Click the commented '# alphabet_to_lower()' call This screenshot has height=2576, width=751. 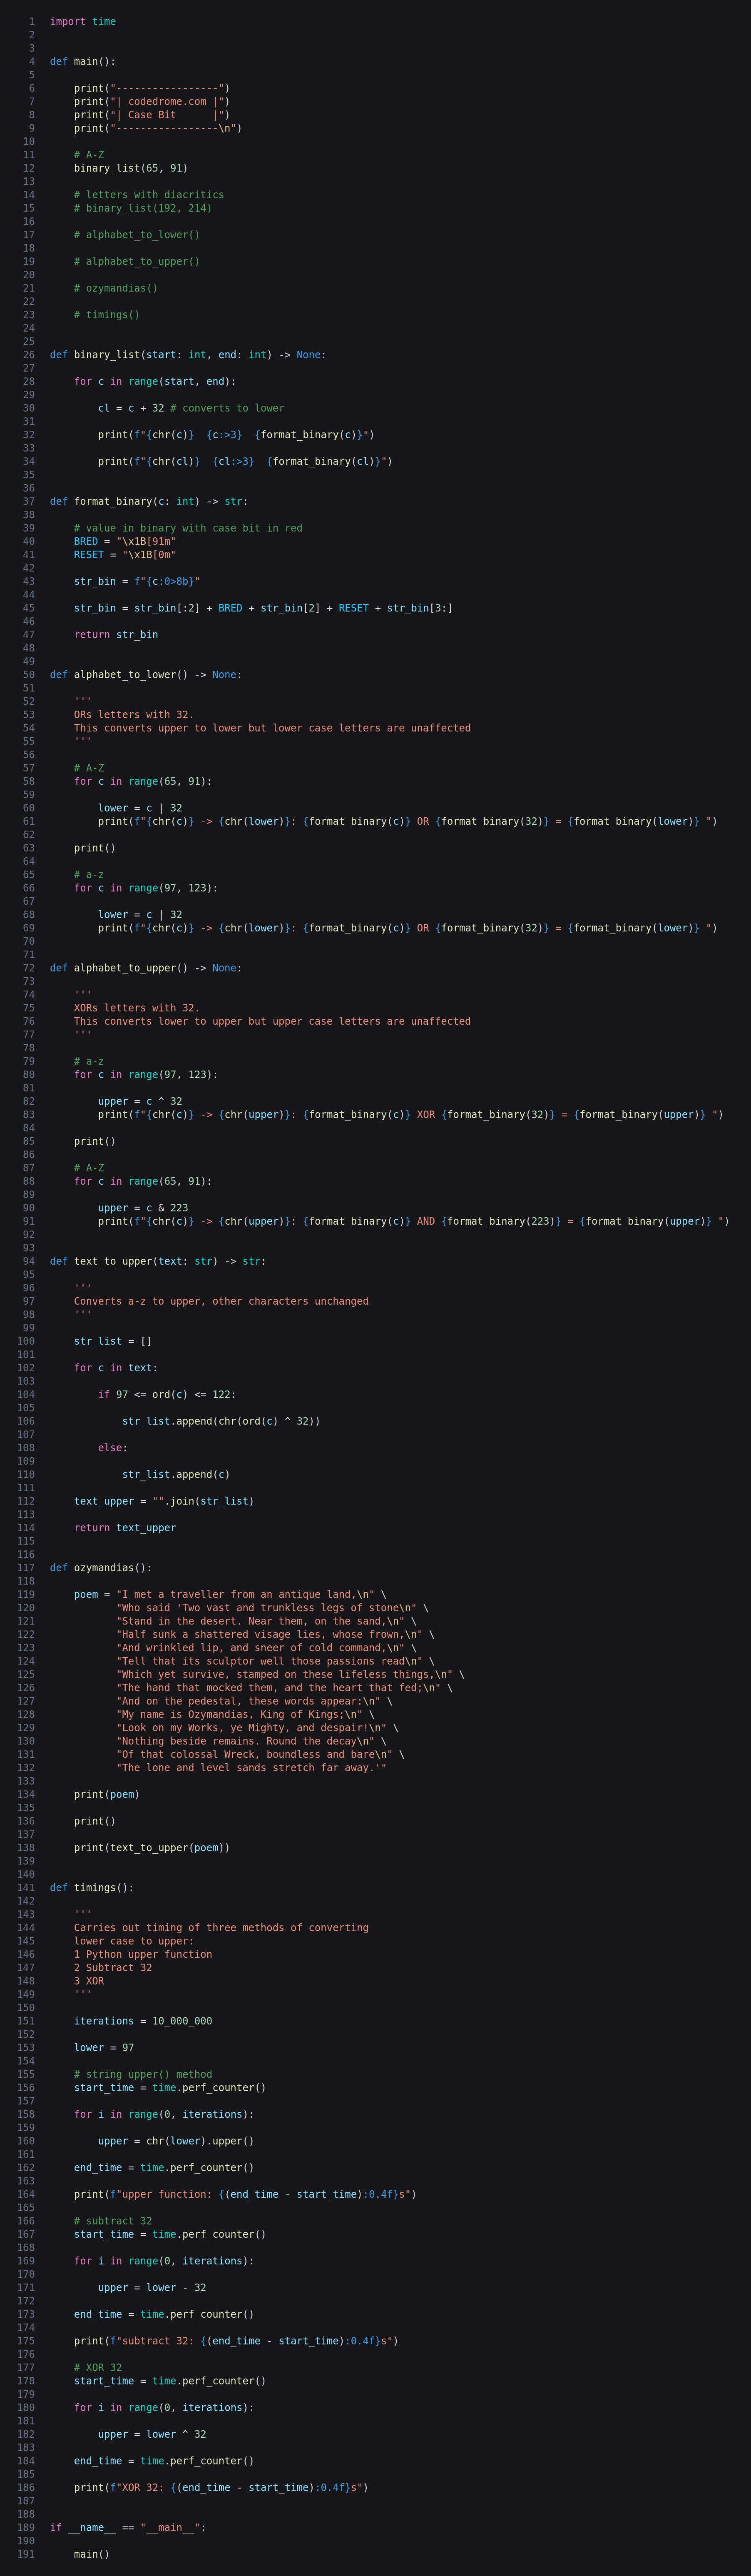(137, 235)
